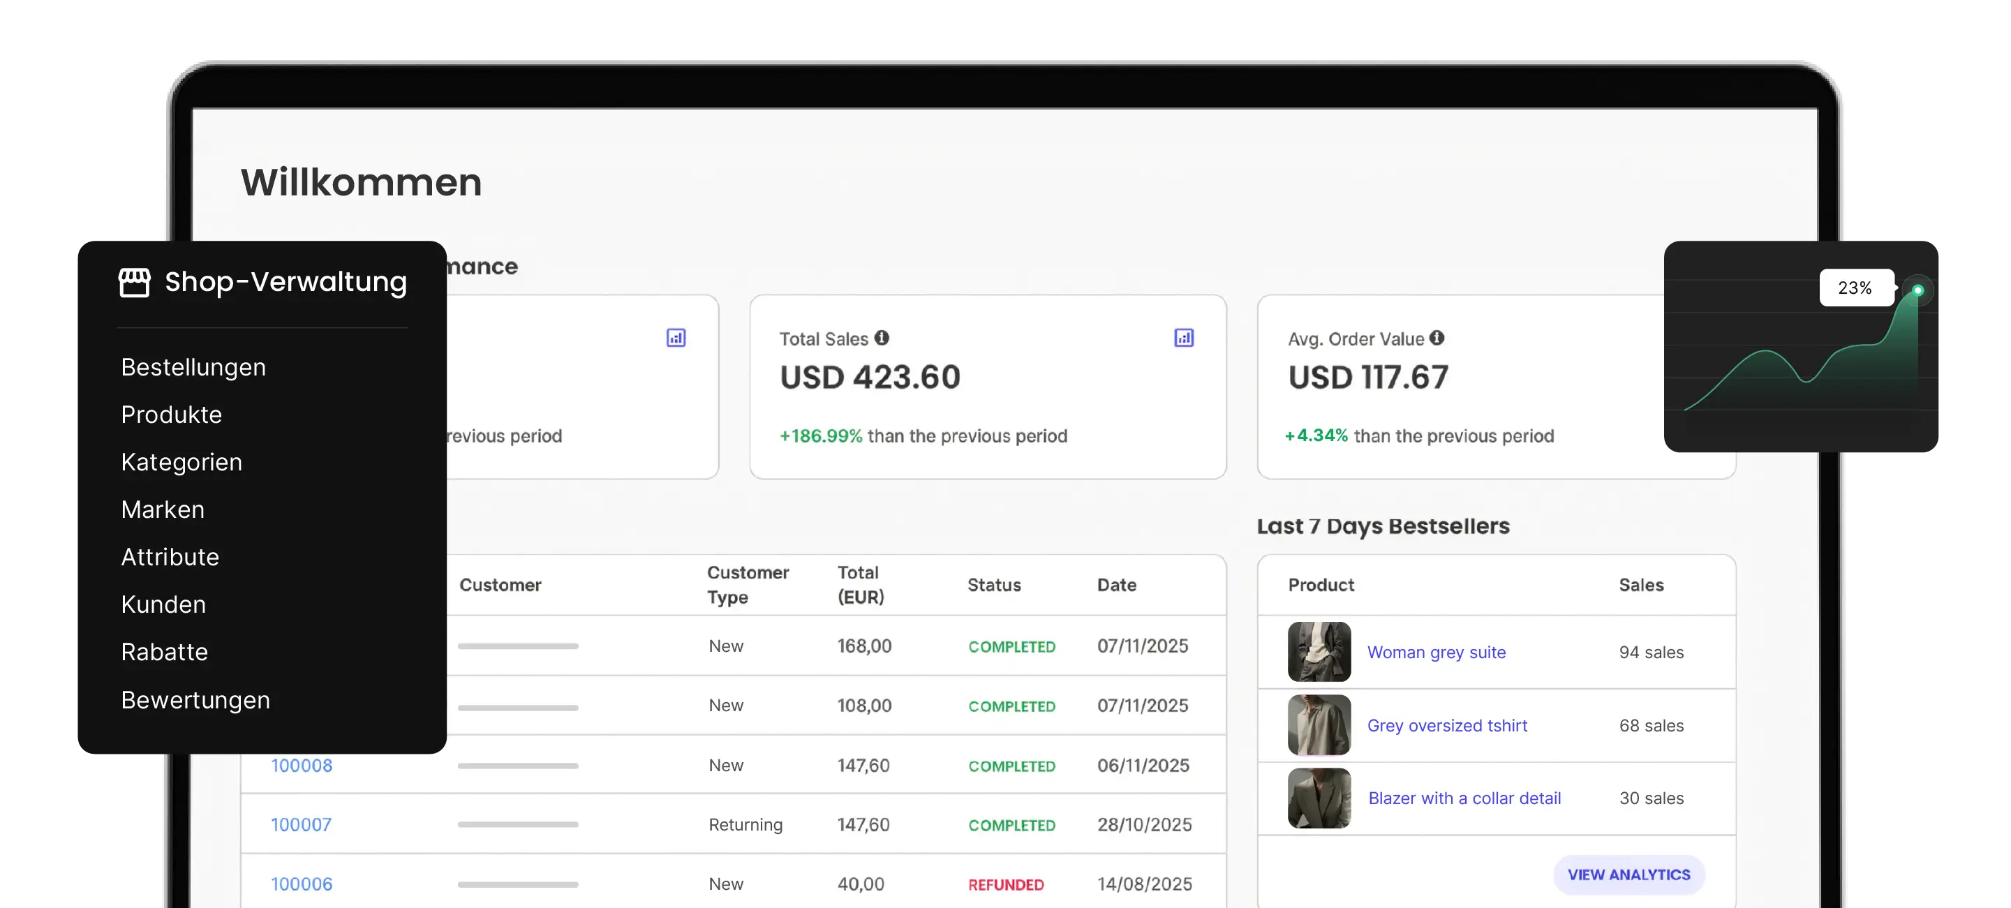This screenshot has width=2011, height=908.
Task: Select the Kategorien menu item
Action: (x=181, y=462)
